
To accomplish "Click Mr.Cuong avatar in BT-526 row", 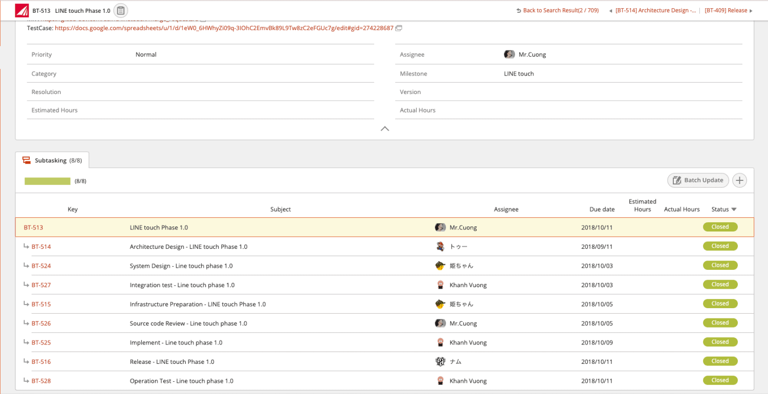I will [440, 323].
